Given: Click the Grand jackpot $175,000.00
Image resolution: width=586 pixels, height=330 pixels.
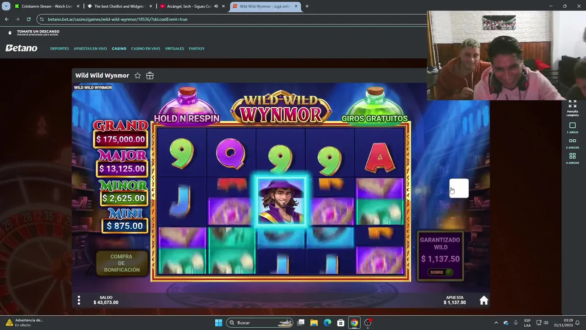Looking at the screenshot, I should tap(120, 139).
